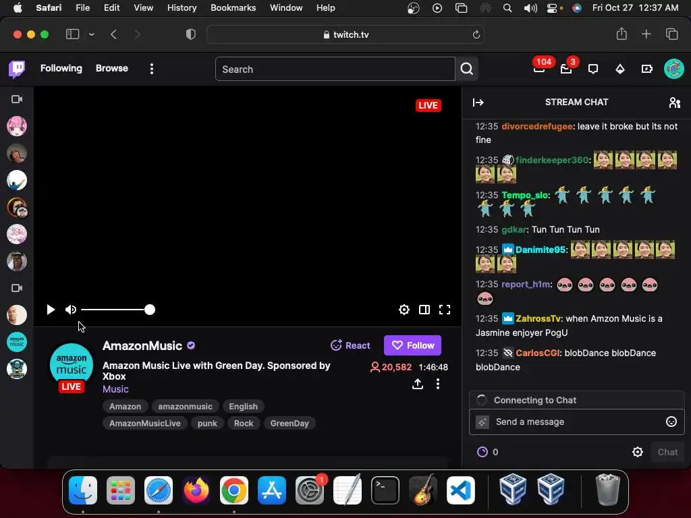This screenshot has height=518, width=691.
Task: Open the more options kebab menu beside Browse
Action: [152, 69]
